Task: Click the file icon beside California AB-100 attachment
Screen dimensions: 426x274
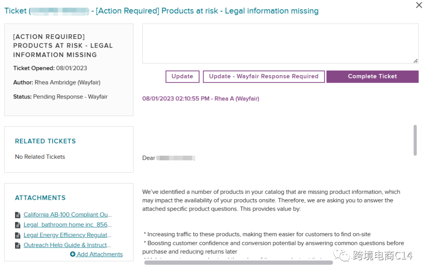Action: pyautogui.click(x=17, y=215)
